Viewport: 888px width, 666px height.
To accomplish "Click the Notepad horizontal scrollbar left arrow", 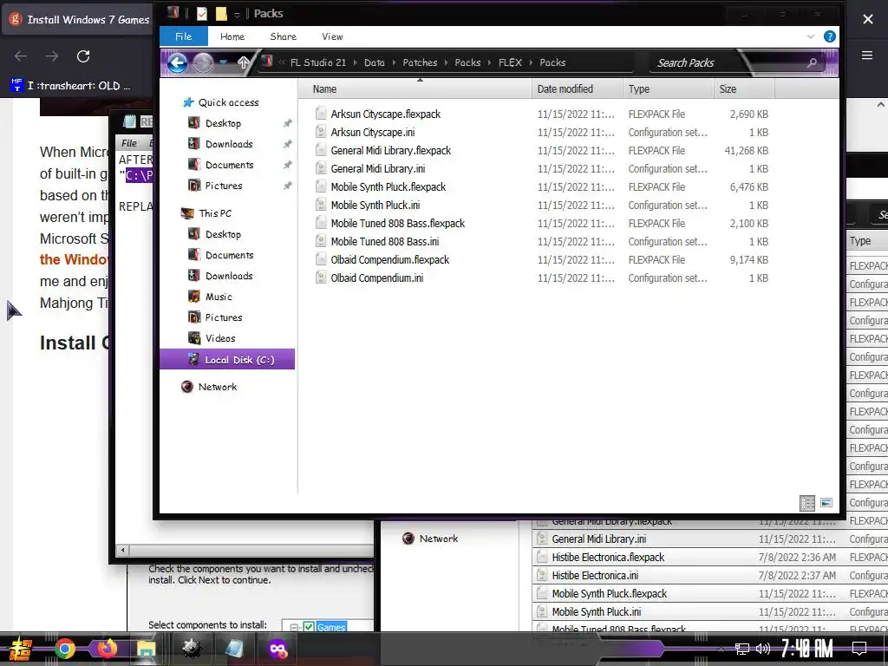I will point(123,550).
